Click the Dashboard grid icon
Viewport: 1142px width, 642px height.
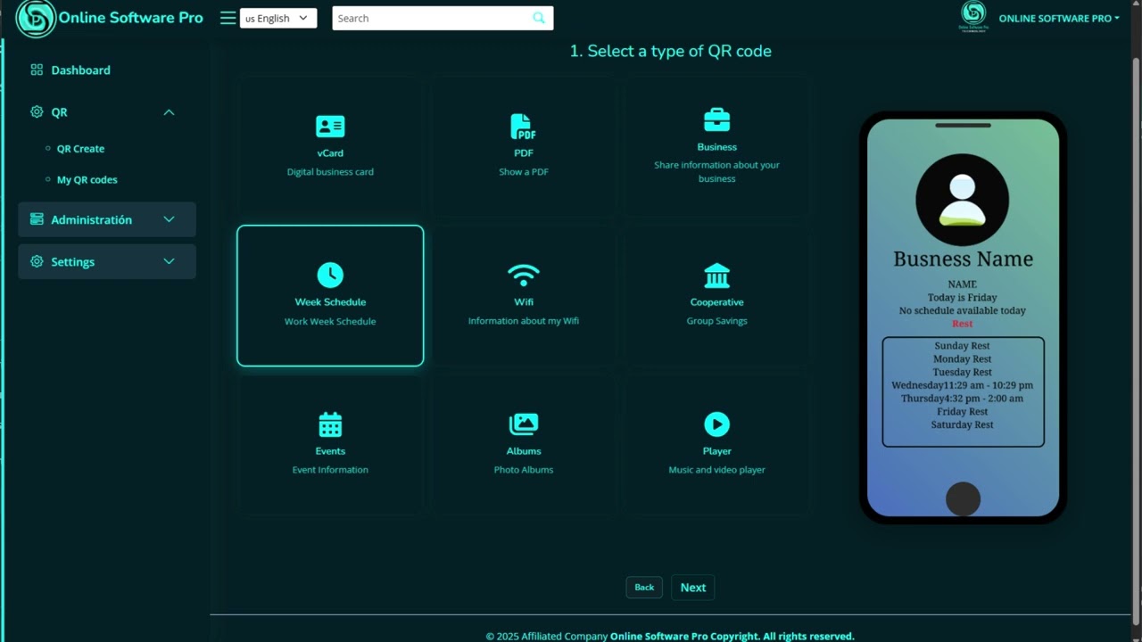tap(37, 70)
